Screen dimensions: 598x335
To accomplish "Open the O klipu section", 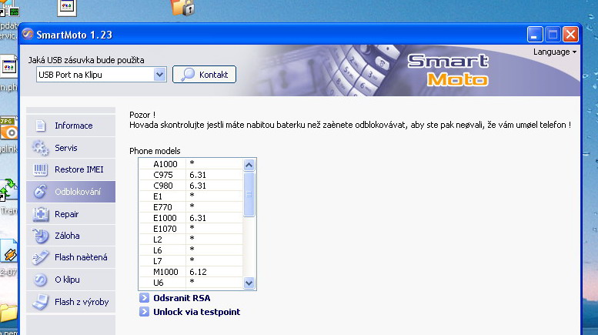I will [x=71, y=280].
